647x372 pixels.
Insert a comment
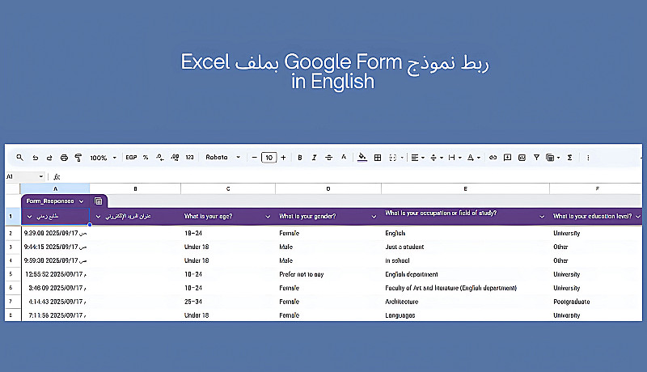point(508,158)
